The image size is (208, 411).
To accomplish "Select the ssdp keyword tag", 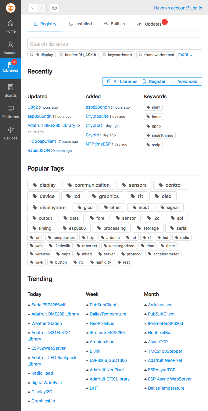I will click(x=153, y=145).
